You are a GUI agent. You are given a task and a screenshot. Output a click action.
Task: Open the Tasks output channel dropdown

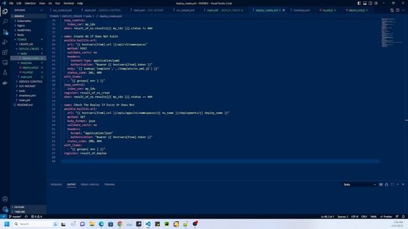360,184
